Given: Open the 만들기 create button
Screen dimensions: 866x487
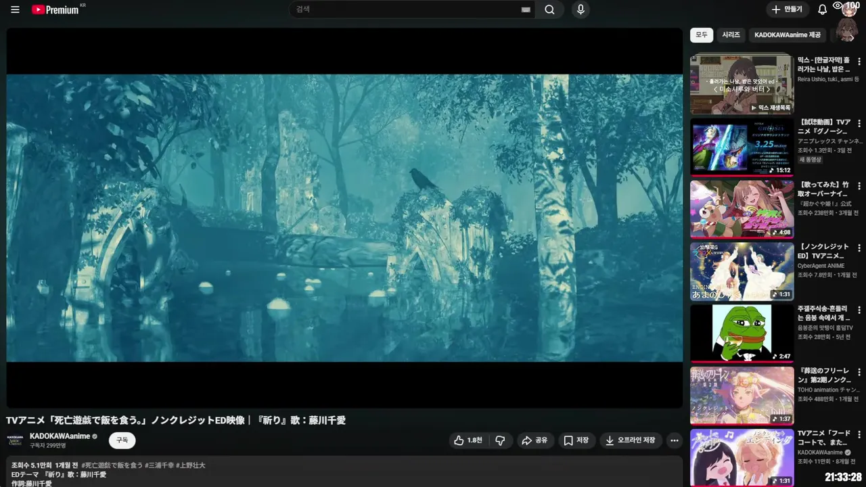Looking at the screenshot, I should pyautogui.click(x=788, y=9).
